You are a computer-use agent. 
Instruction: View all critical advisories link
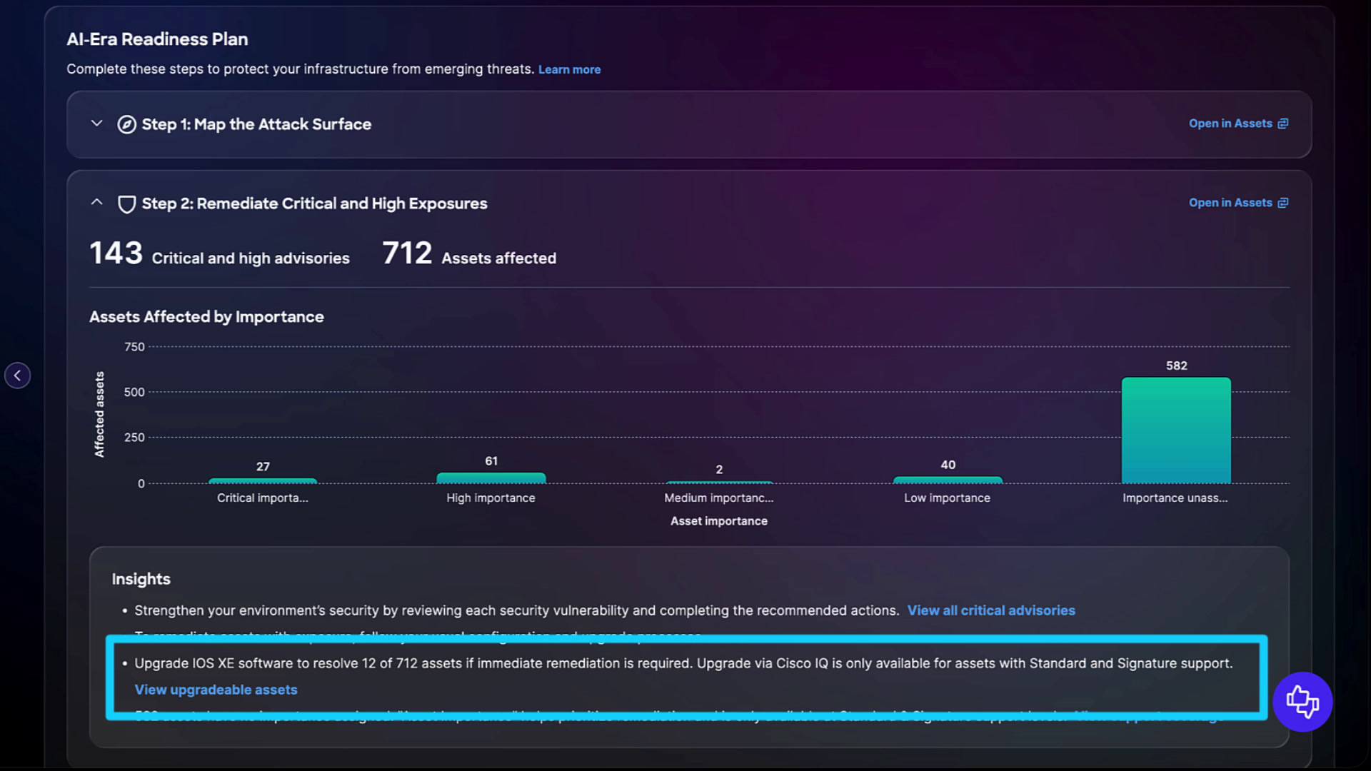pyautogui.click(x=991, y=610)
